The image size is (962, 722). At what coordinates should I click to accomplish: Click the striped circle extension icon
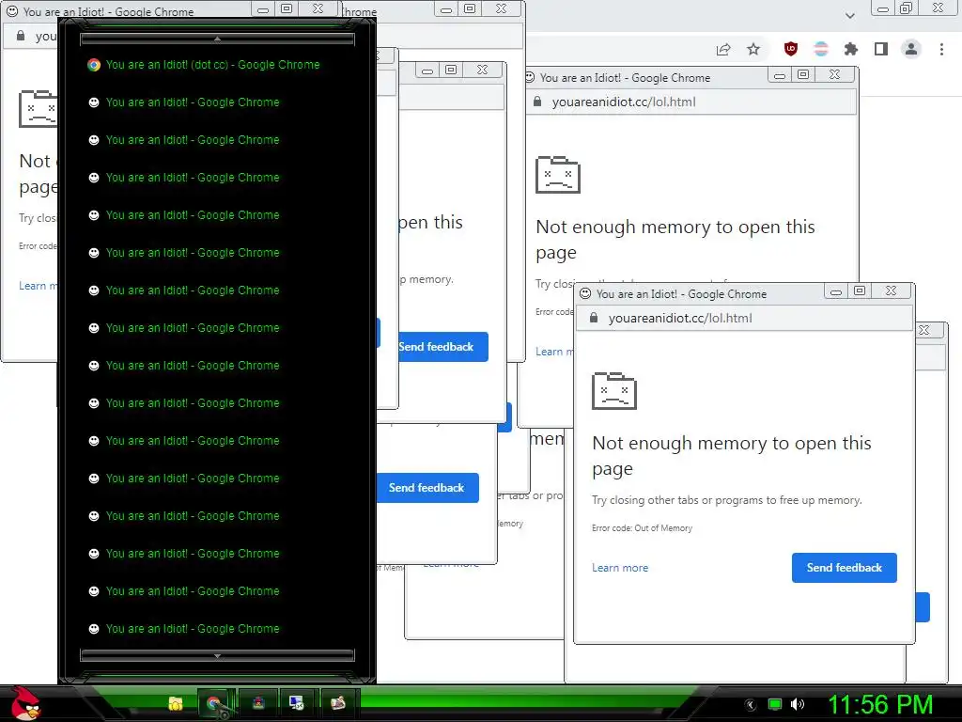[821, 49]
